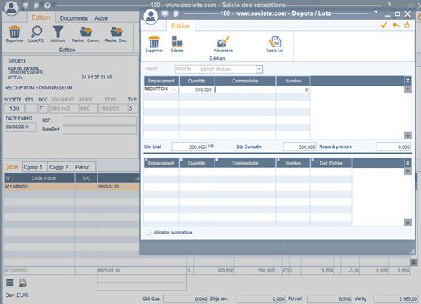Viewport: 421px width, 304px height.
Task: Click SOCIETE field showing 100
Action: pyautogui.click(x=14, y=108)
